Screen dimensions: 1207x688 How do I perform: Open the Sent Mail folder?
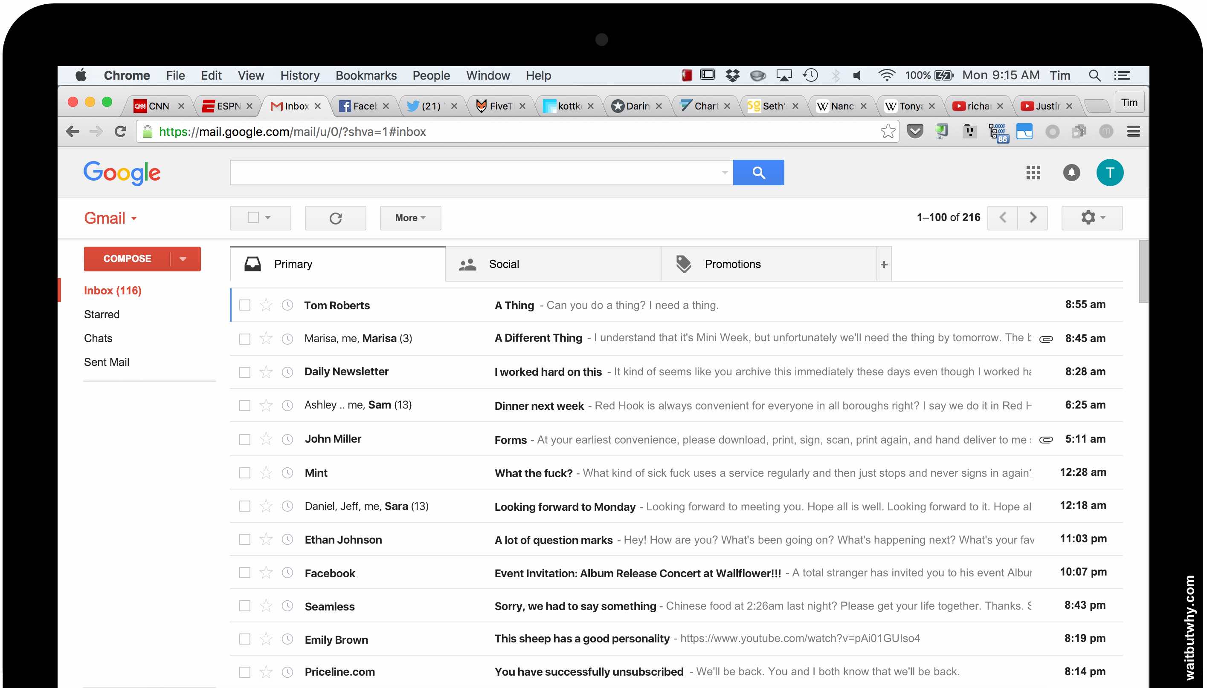[x=107, y=362]
